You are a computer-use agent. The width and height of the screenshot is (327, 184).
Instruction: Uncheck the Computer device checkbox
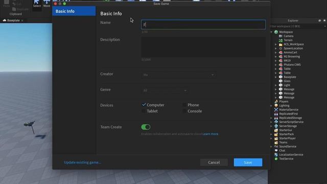coord(144,104)
